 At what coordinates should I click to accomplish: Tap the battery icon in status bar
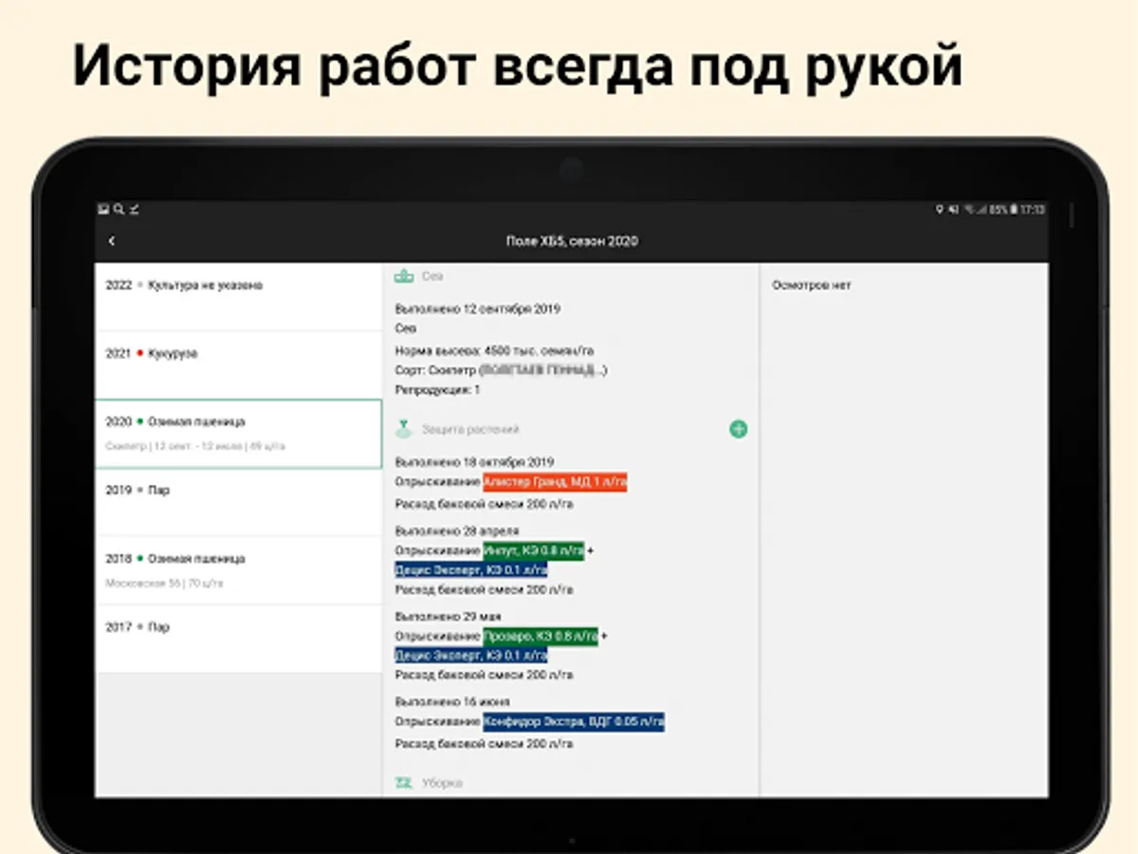point(1013,209)
